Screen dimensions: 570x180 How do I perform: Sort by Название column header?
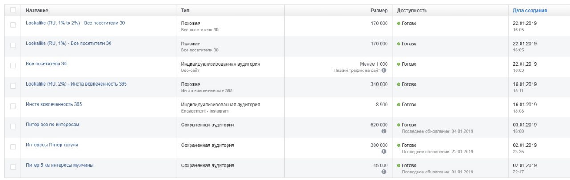click(x=37, y=10)
